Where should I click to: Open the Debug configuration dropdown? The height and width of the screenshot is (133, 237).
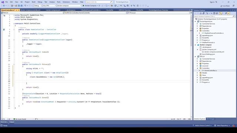[x=38, y=6]
